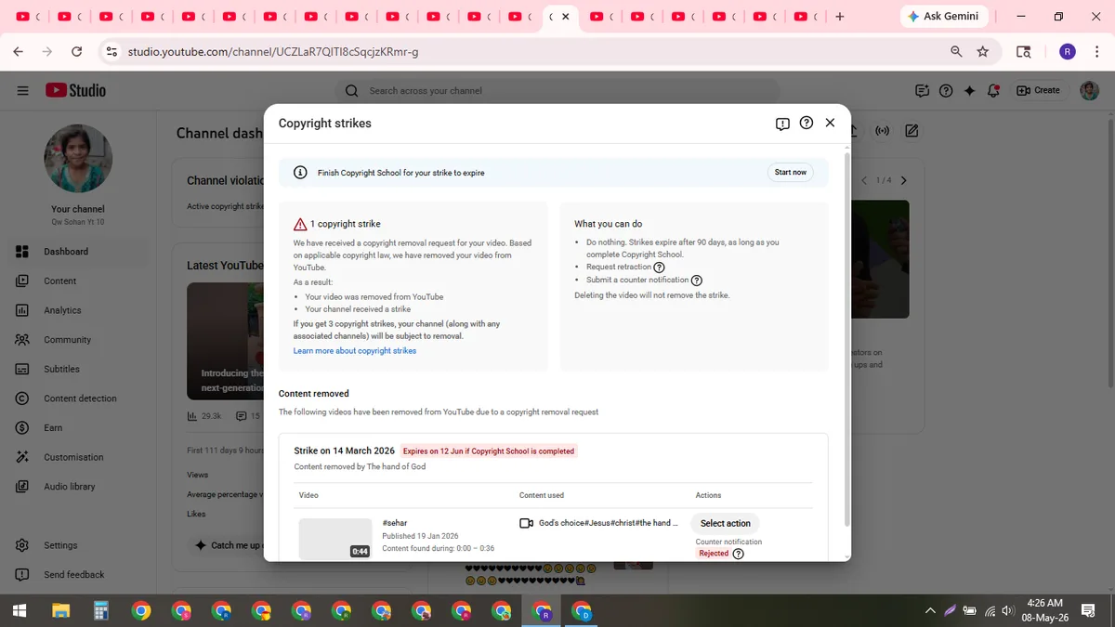The width and height of the screenshot is (1115, 627).
Task: Toggle YouTube Studio hamburger menu
Action: (22, 90)
